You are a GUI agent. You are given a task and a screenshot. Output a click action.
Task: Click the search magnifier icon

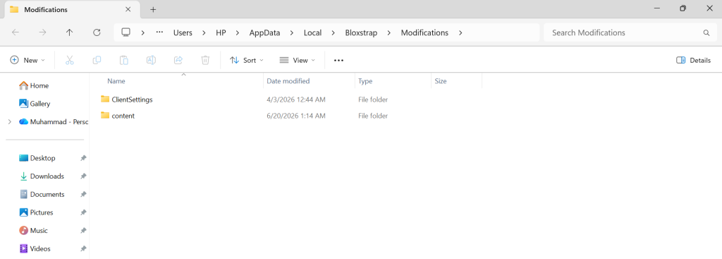click(x=706, y=32)
